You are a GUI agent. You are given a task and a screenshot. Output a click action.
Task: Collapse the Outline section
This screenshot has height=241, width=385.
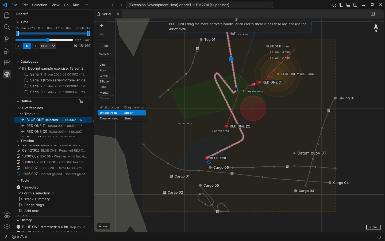point(18,101)
